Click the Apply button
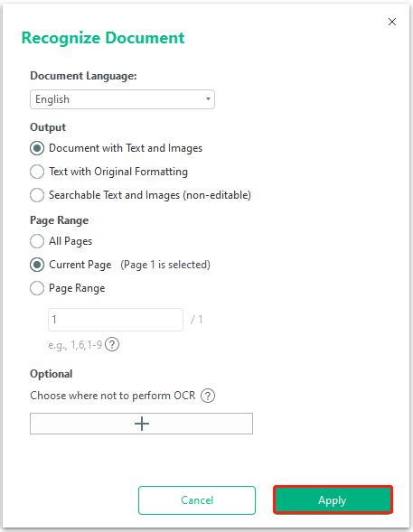Screen dimensions: 413x532 (x=333, y=499)
